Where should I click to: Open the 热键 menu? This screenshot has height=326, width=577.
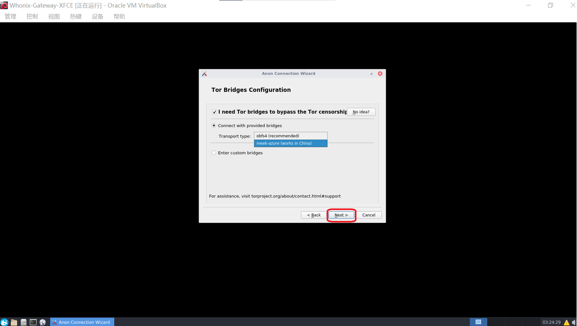[x=76, y=16]
